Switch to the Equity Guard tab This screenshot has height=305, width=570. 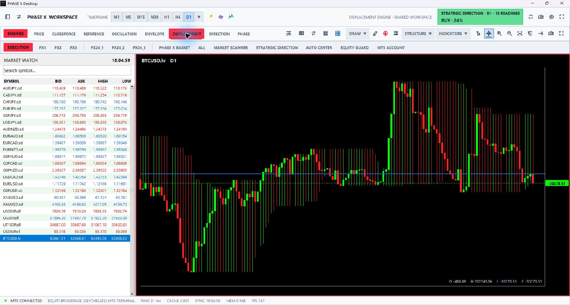pyautogui.click(x=355, y=48)
